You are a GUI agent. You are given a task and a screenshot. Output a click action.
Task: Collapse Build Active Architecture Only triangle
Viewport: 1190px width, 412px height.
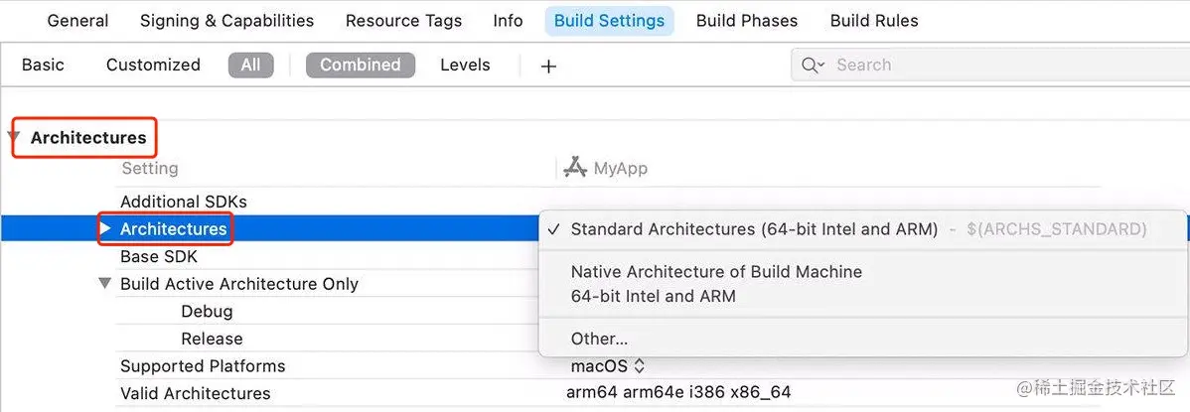coord(106,284)
